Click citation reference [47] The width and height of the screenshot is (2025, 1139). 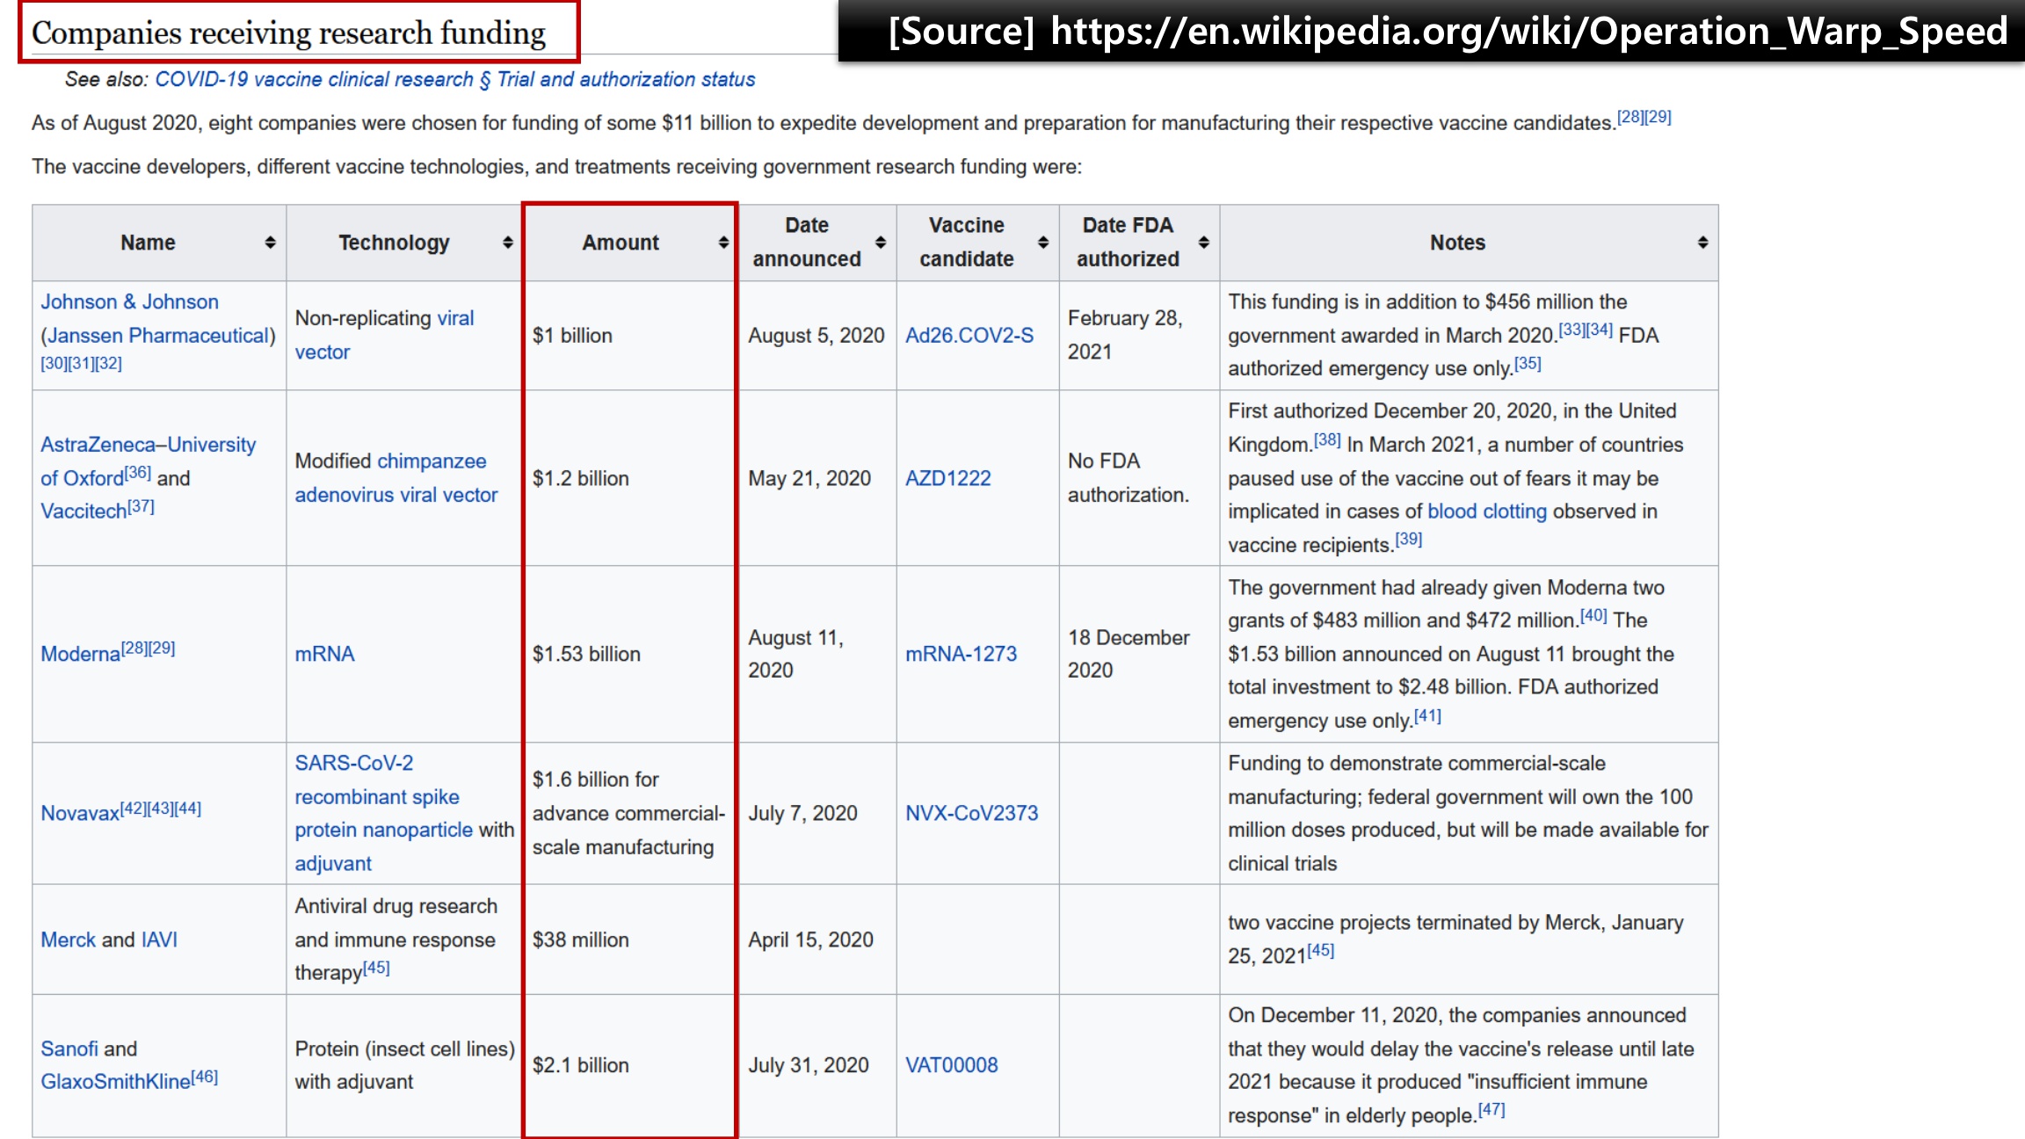point(1492,1110)
